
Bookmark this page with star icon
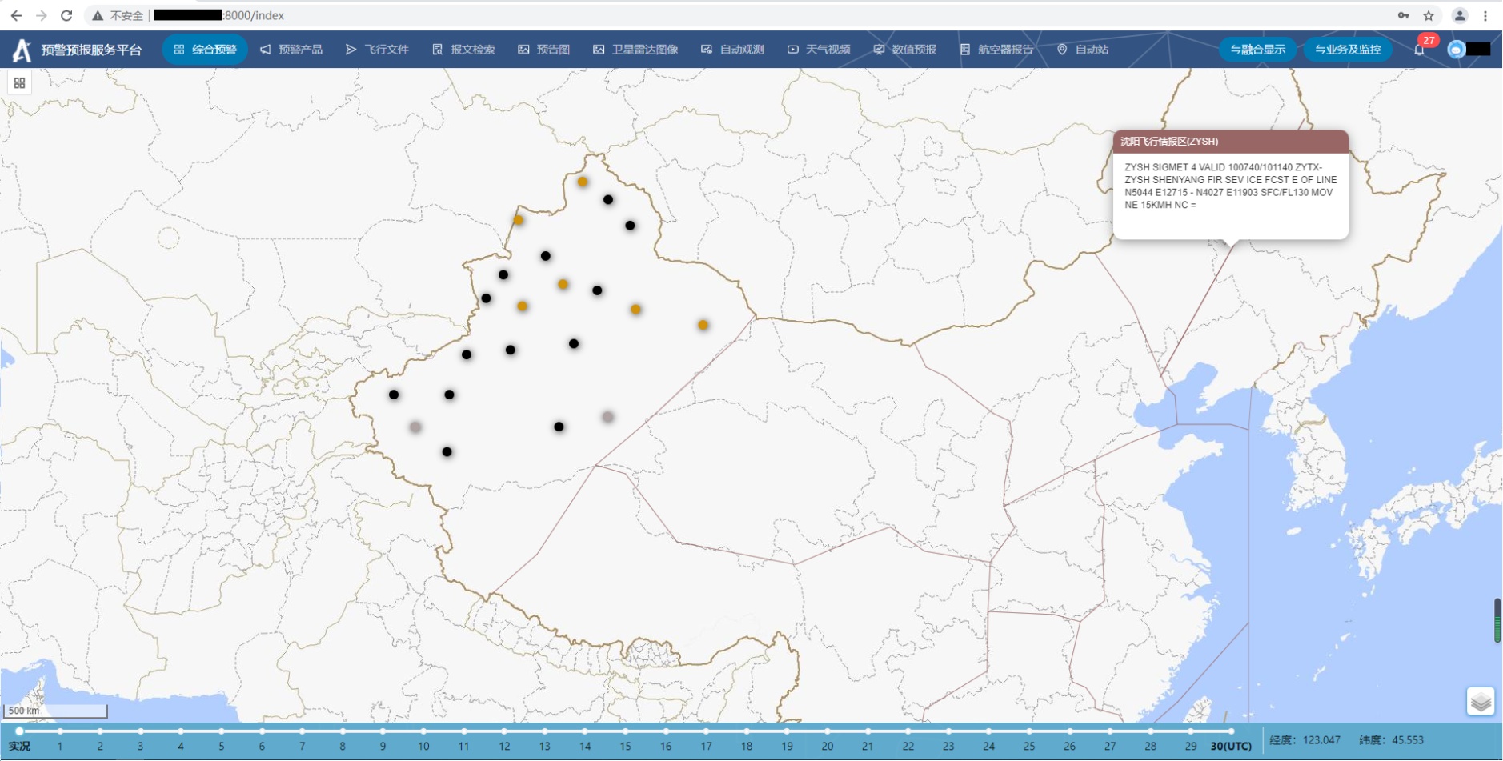tap(1429, 15)
